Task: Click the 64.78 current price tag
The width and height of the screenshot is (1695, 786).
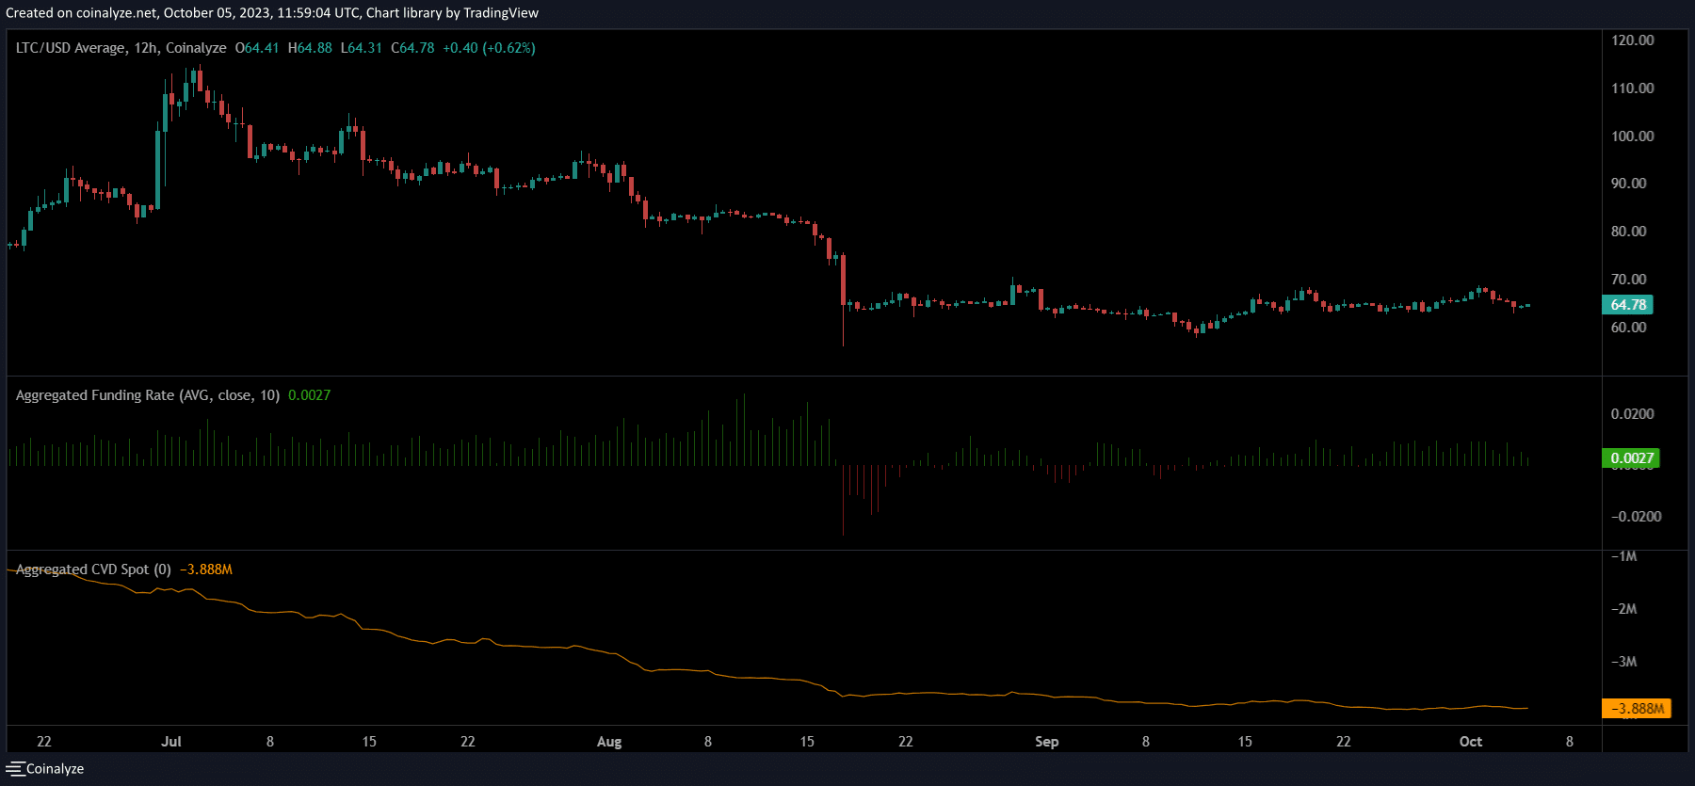Action: pos(1627,305)
